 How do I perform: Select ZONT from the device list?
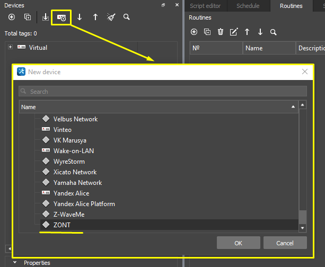[62, 225]
